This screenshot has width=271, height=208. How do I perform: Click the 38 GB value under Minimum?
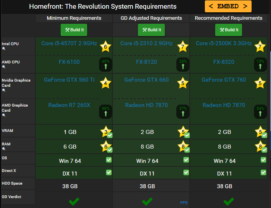[70, 186]
